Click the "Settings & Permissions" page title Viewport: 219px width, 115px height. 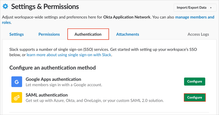(x=45, y=6)
